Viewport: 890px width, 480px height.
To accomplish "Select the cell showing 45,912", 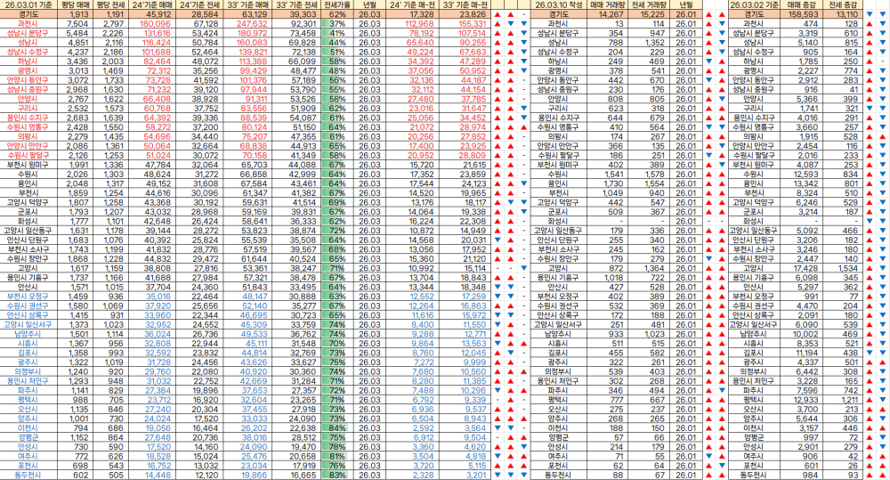I will (151, 14).
